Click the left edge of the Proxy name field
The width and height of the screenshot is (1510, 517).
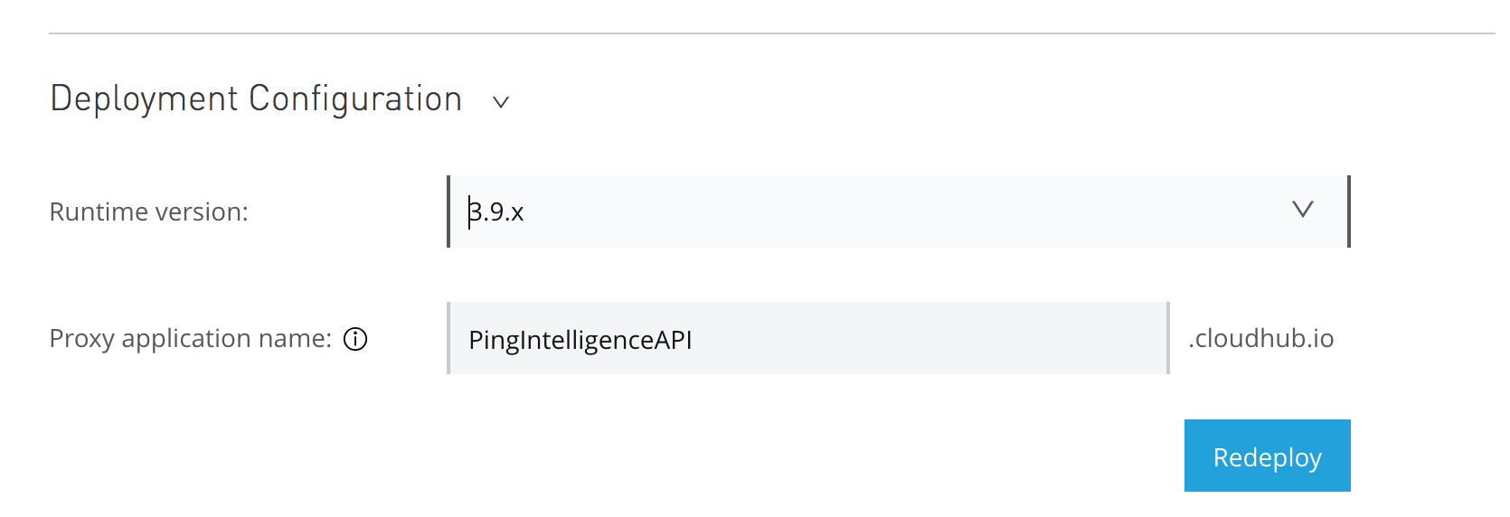click(x=449, y=338)
